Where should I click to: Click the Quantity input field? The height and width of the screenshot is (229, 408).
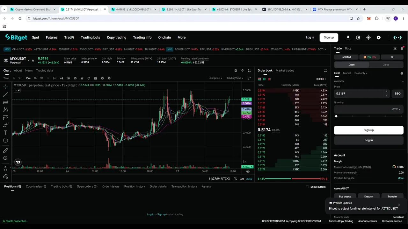(369, 109)
